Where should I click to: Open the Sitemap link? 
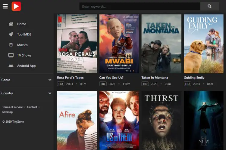click(x=7, y=112)
